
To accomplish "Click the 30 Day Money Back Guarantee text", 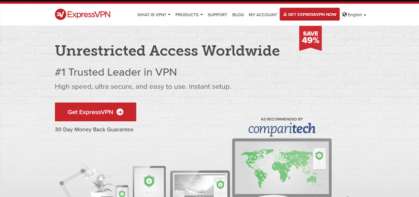I will (x=94, y=130).
